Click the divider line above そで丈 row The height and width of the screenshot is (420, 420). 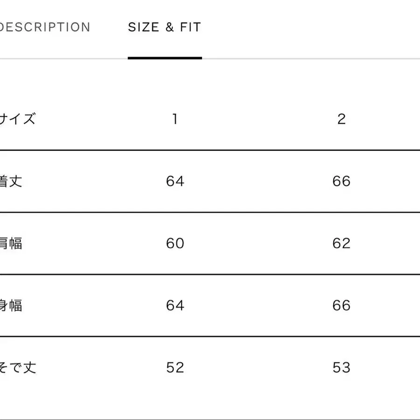[210, 336]
